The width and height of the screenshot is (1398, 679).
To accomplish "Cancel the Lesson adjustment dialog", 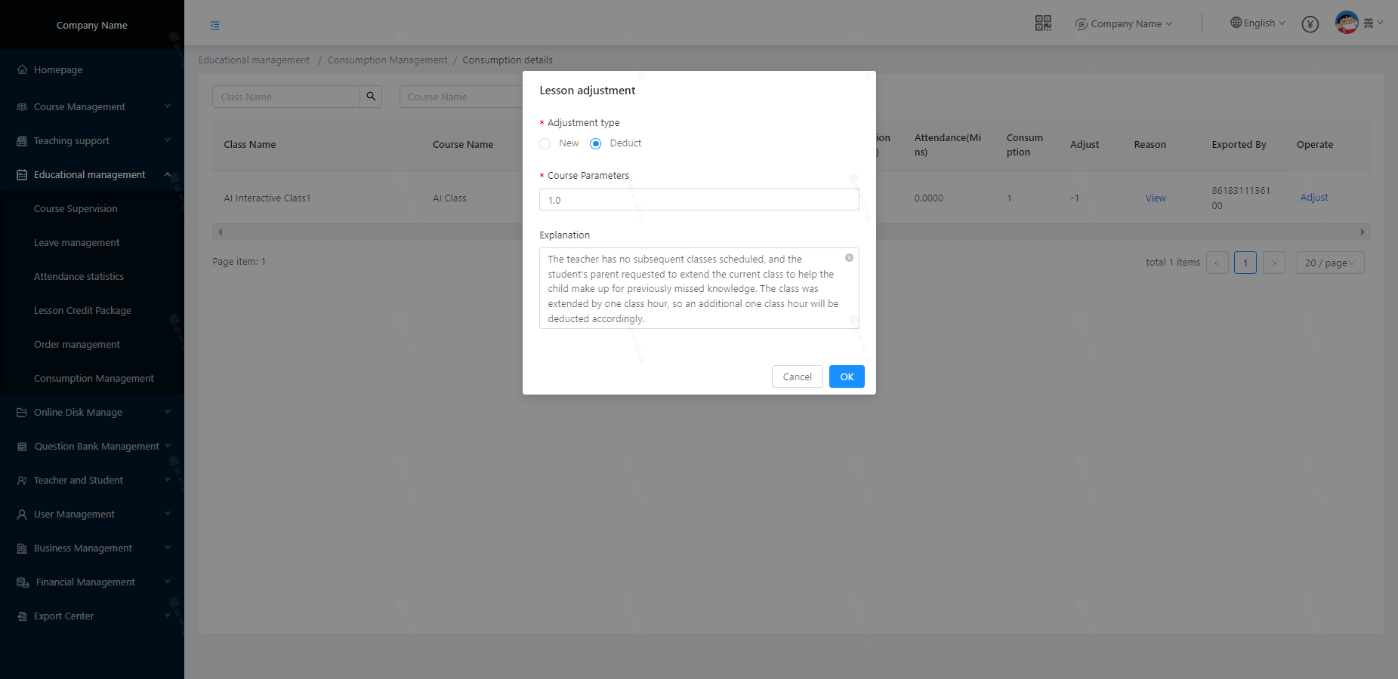I will point(797,376).
